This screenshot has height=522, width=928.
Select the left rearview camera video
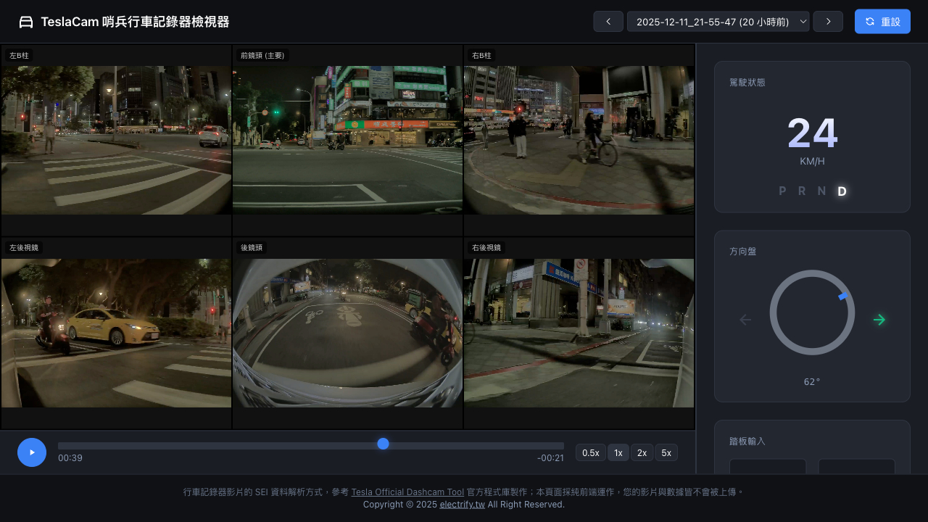[116, 333]
